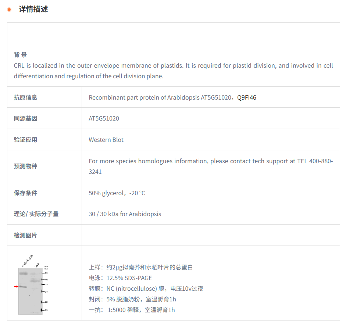The width and height of the screenshot is (346, 333).
Task: Click the 50 kDa marker on the blot
Action: point(46,273)
